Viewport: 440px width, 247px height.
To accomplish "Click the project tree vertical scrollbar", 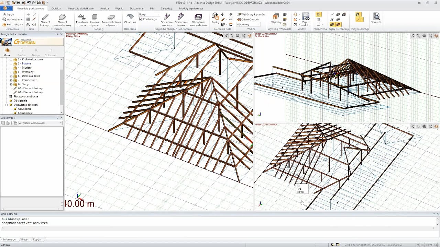I will point(62,86).
